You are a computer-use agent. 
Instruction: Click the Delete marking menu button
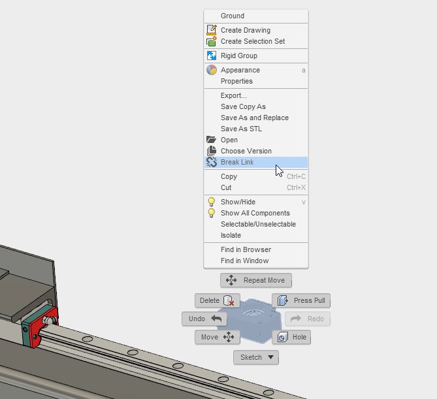click(x=218, y=300)
